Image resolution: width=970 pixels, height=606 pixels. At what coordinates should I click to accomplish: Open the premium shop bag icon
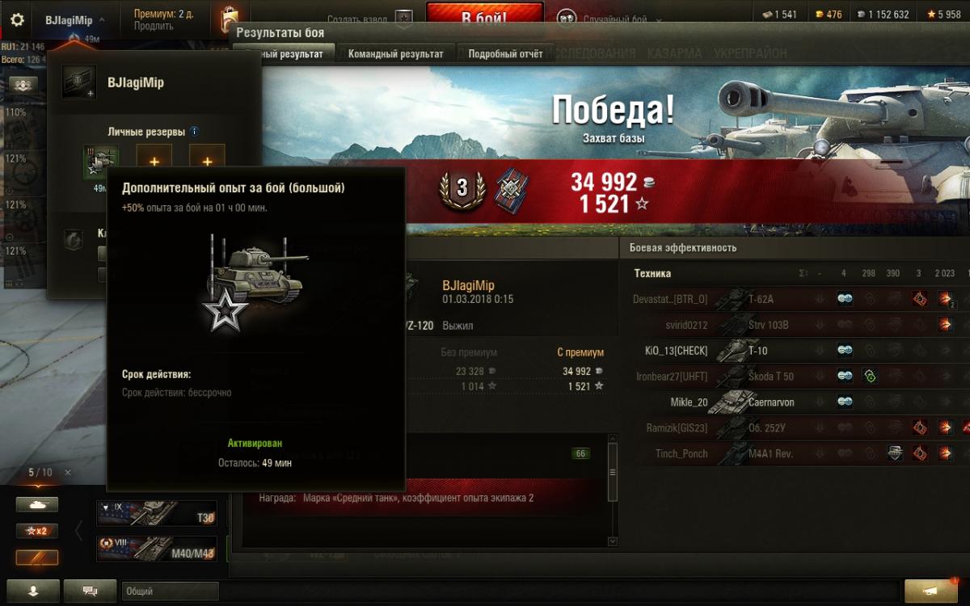tap(230, 19)
